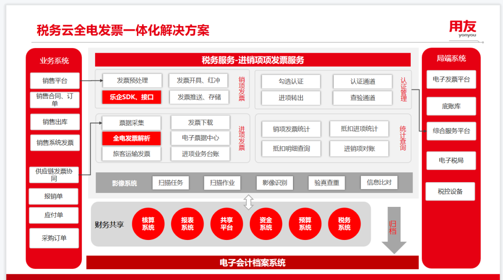Click the 验真查重 box
The image size is (503, 280).
coord(326,183)
